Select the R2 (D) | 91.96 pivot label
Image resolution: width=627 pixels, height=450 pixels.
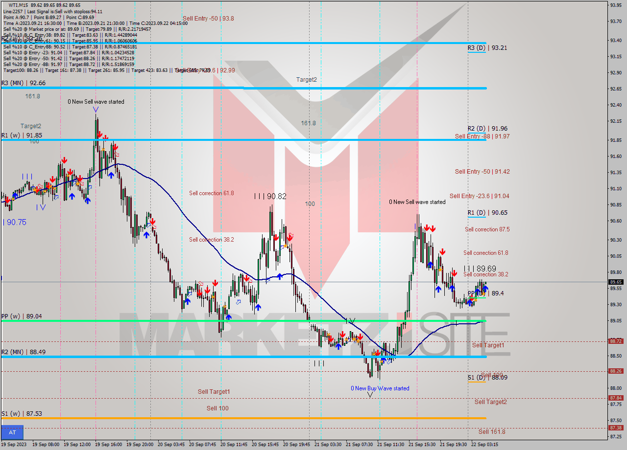tap(487, 129)
